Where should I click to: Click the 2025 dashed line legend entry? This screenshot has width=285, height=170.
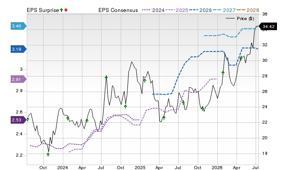pyautogui.click(x=177, y=10)
